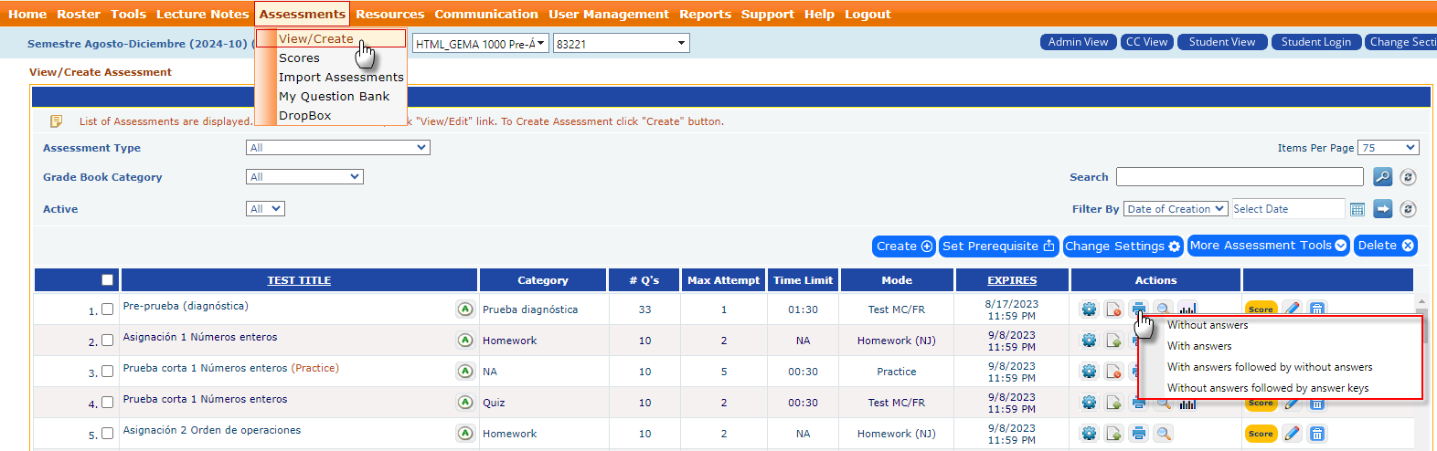The width and height of the screenshot is (1437, 451).
Task: Click the Create button
Action: pyautogui.click(x=903, y=246)
